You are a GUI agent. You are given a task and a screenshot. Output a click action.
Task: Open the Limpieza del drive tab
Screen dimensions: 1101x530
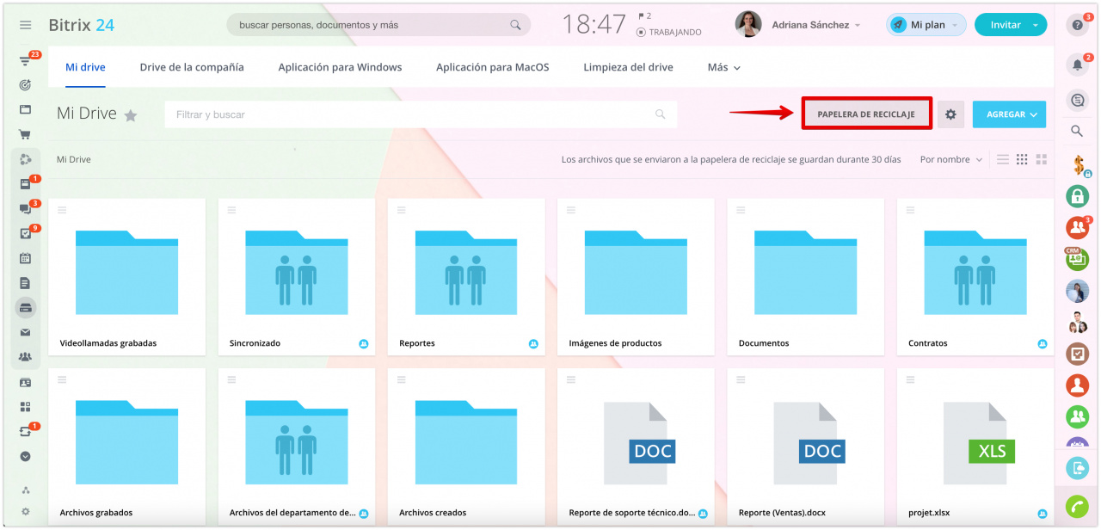628,67
